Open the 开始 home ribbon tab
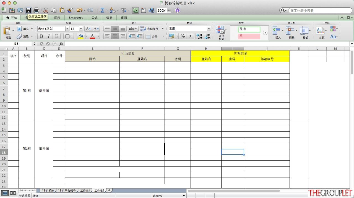 click(12, 18)
